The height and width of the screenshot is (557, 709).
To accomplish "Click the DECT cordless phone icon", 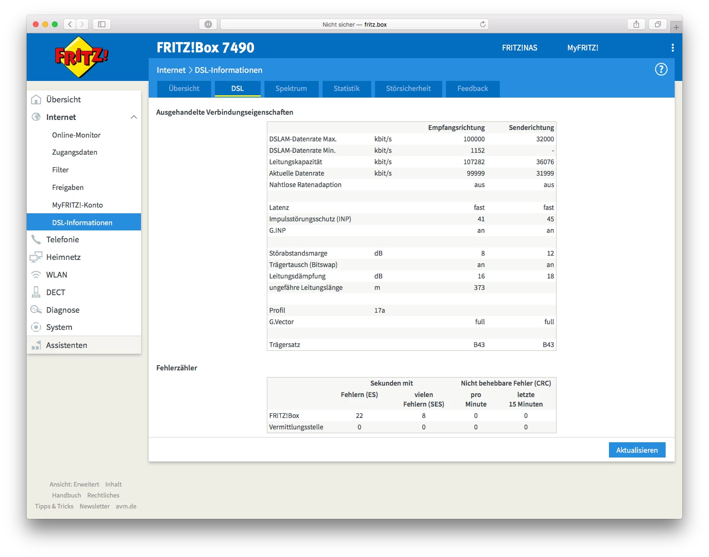I will click(x=36, y=292).
